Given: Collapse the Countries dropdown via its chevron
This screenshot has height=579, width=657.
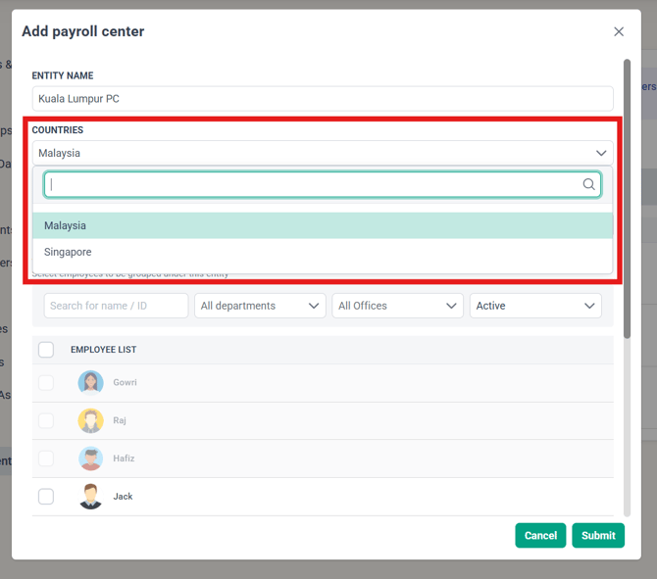Looking at the screenshot, I should point(601,153).
